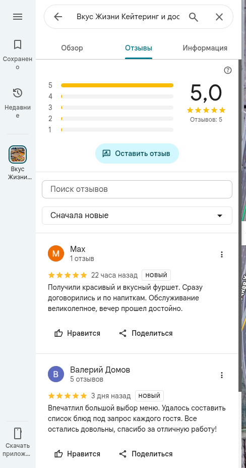
Task: Focus the Поиск отзывов field
Action: (137, 189)
